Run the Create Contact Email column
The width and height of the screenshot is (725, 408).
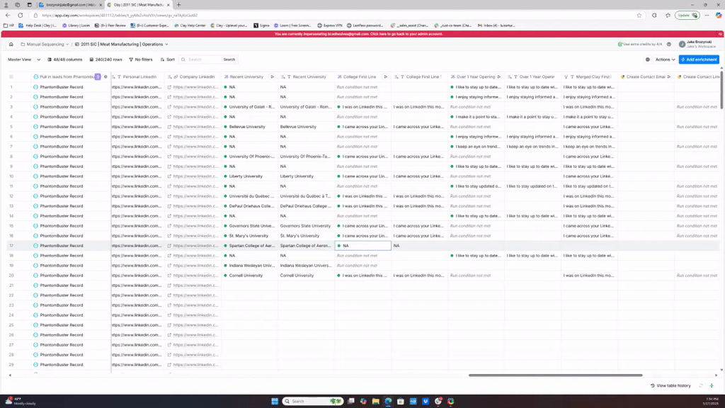coord(669,76)
